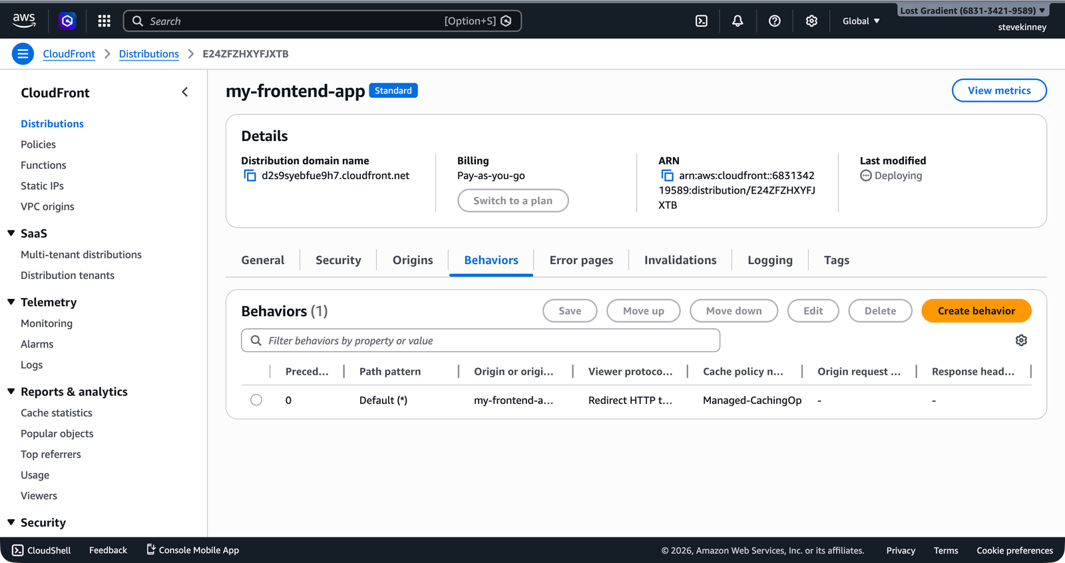Open the Global region dropdown

(x=861, y=21)
